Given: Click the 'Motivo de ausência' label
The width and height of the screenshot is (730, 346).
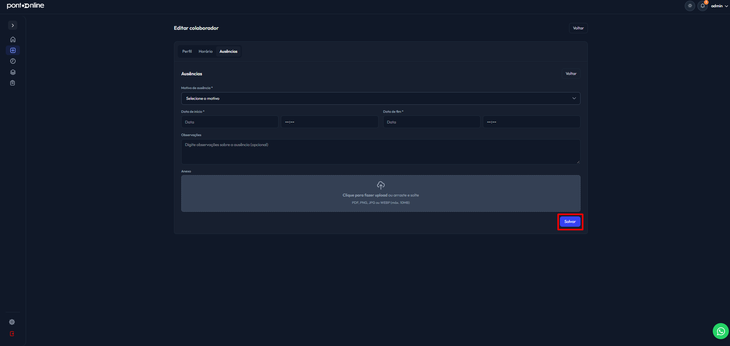Looking at the screenshot, I should click(197, 88).
